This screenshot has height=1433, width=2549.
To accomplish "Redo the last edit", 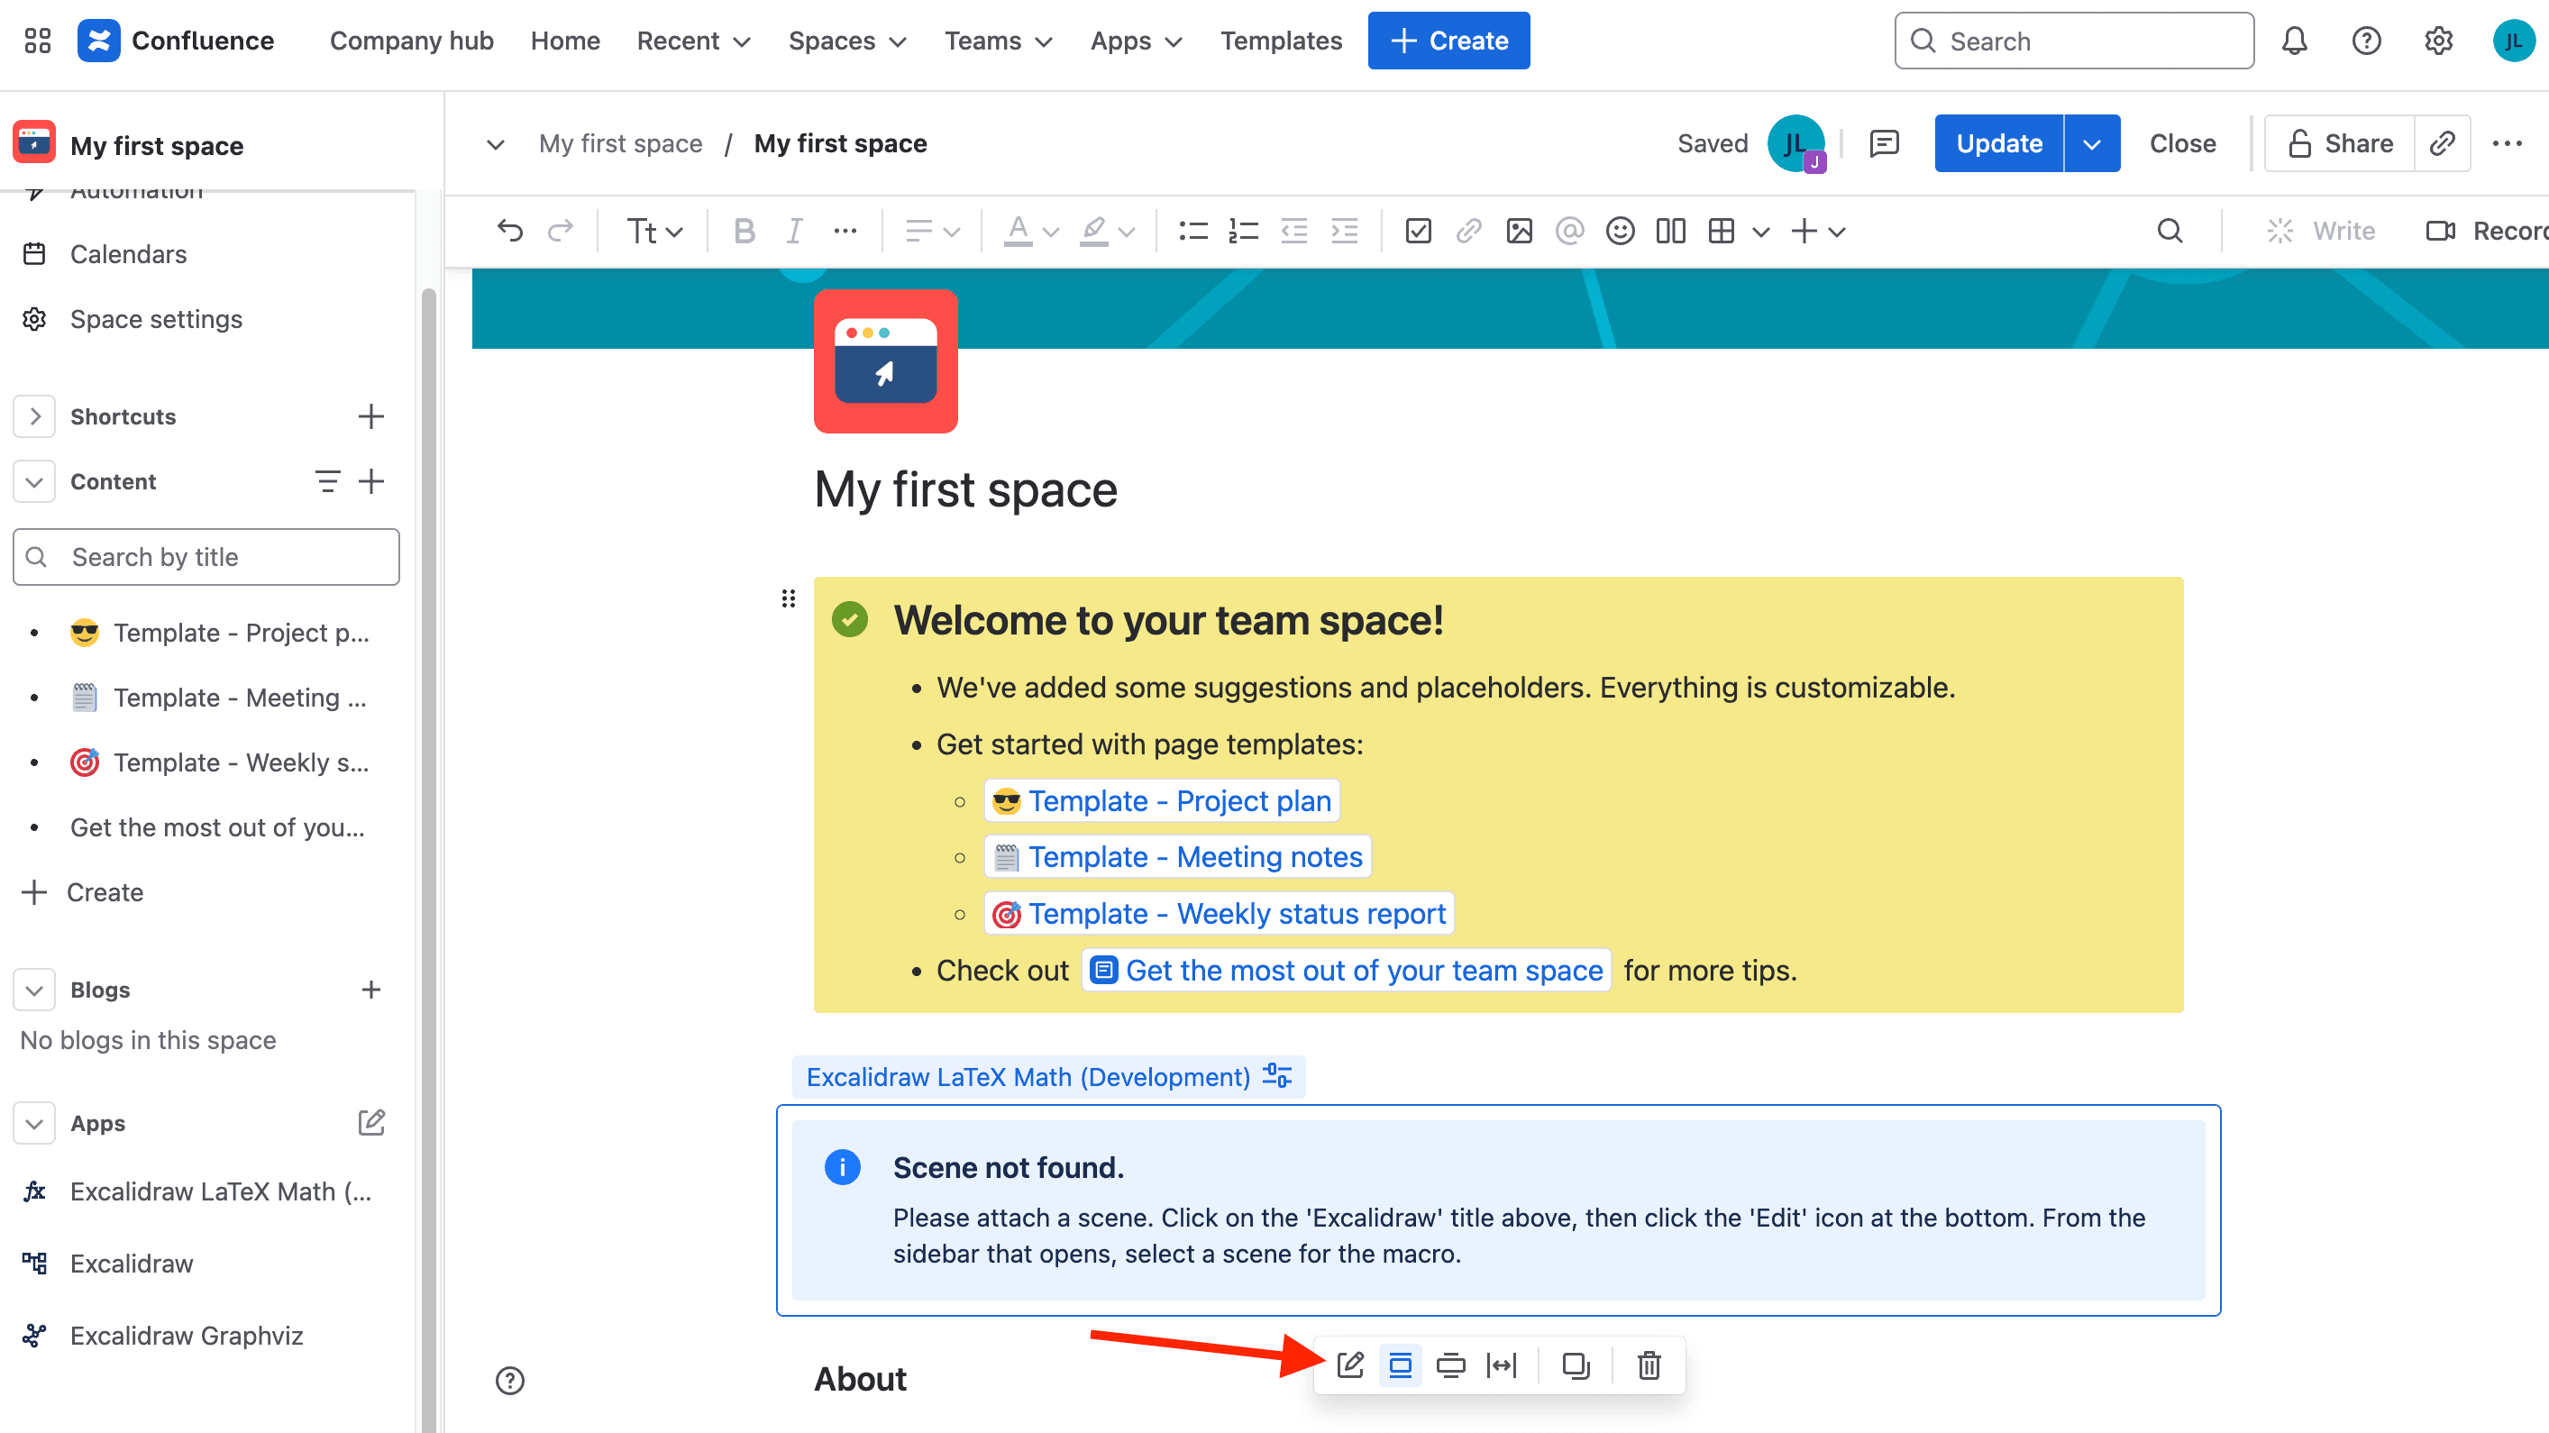I will 561,231.
